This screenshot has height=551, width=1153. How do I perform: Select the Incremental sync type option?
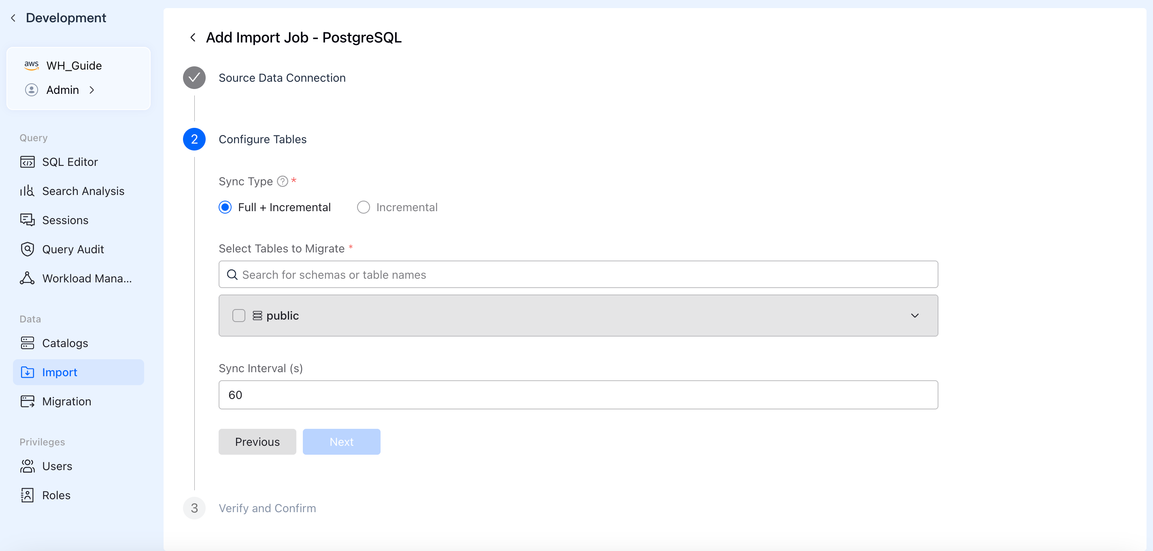(364, 207)
